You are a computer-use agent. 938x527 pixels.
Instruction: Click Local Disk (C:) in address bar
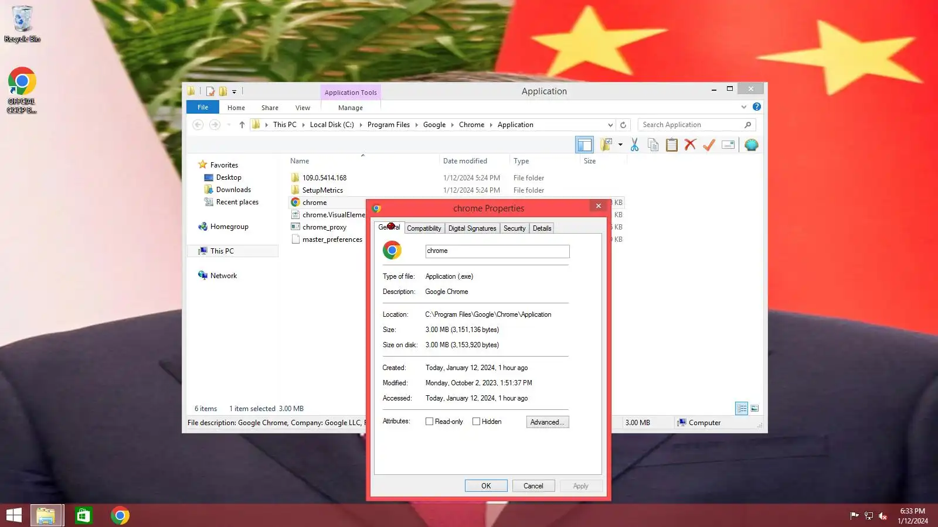(332, 125)
